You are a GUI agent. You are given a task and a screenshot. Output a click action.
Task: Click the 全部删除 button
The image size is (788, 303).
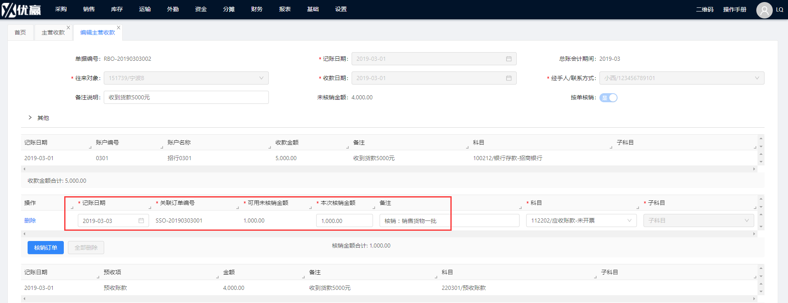click(86, 248)
